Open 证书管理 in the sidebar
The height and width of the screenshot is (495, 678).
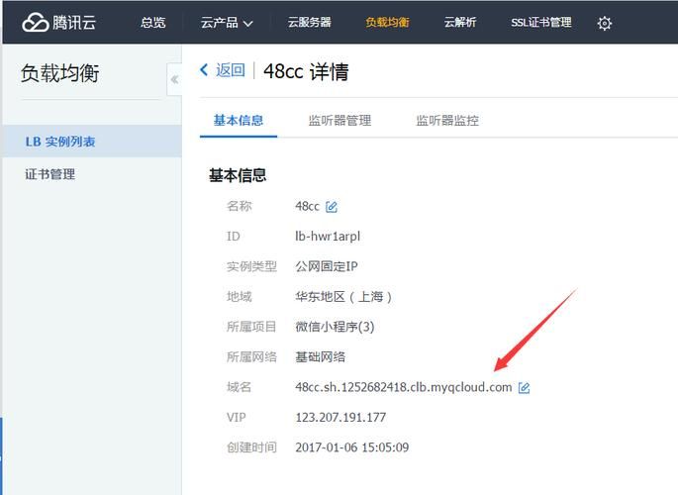pyautogui.click(x=50, y=174)
